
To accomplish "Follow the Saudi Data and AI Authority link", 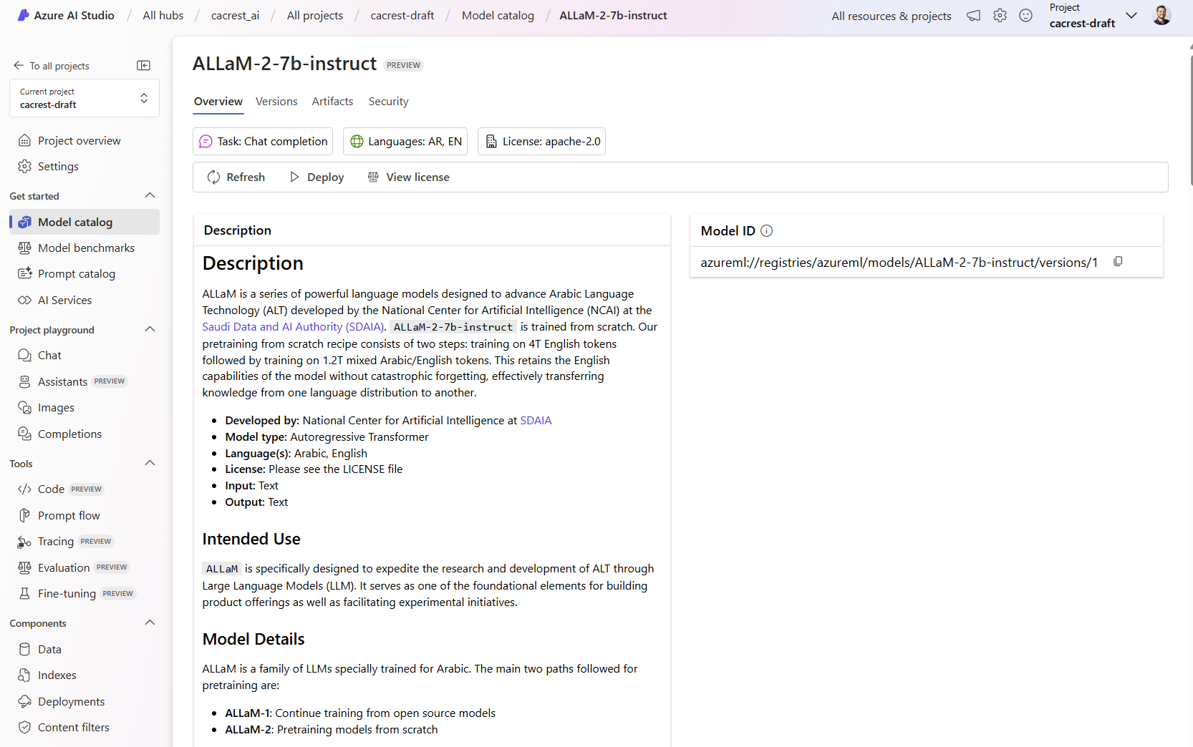I will tap(294, 327).
